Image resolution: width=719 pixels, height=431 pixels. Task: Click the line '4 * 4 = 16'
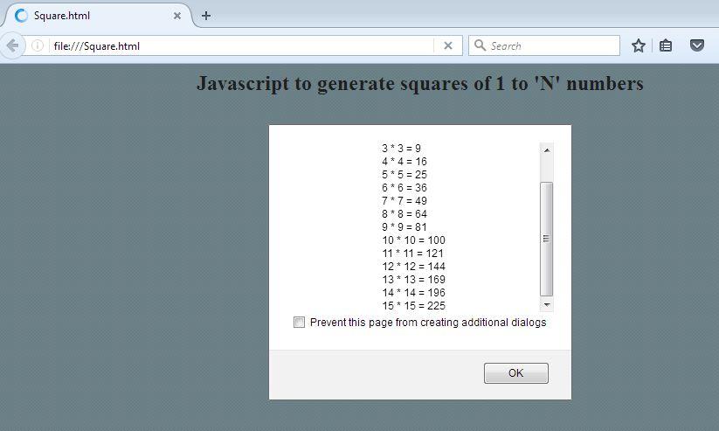coord(404,162)
